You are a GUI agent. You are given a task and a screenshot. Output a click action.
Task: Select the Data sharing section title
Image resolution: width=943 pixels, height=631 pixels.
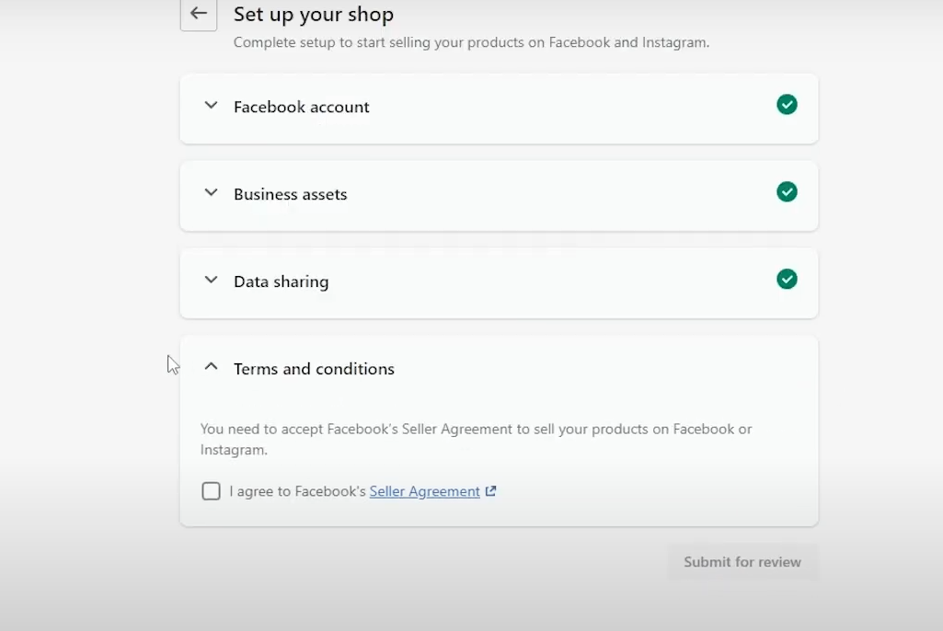click(x=281, y=281)
